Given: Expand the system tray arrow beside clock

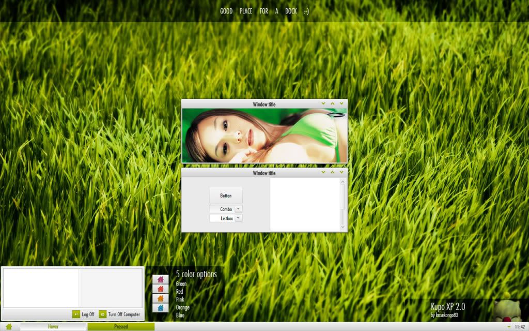Looking at the screenshot, I should point(509,326).
